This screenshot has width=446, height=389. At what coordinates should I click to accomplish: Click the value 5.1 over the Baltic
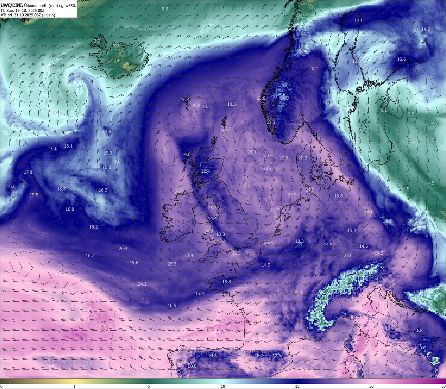pyautogui.click(x=384, y=110)
